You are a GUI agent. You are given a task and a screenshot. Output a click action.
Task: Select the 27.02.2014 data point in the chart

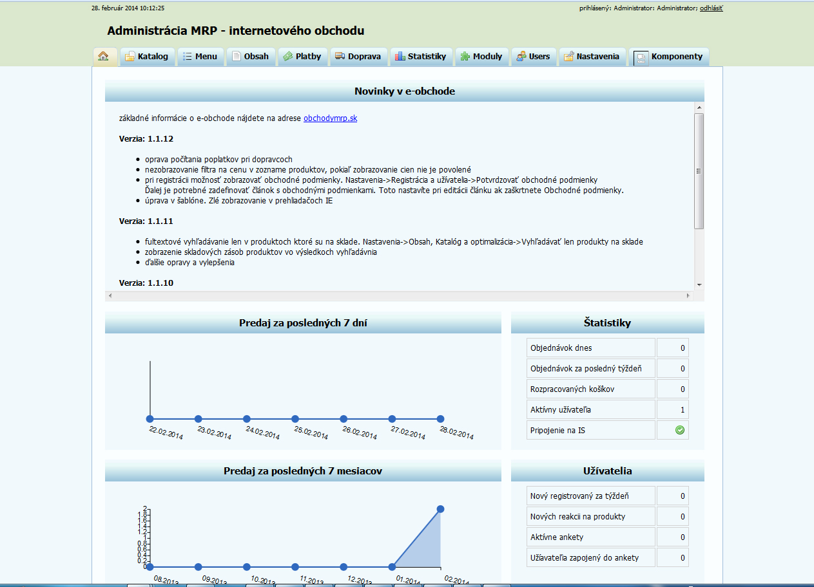pyautogui.click(x=392, y=419)
